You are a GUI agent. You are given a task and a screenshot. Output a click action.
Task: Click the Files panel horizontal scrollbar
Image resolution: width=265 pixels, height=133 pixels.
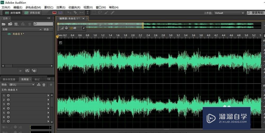(27, 66)
